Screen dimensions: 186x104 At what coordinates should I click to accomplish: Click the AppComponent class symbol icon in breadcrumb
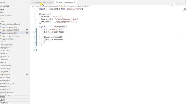[62, 6]
